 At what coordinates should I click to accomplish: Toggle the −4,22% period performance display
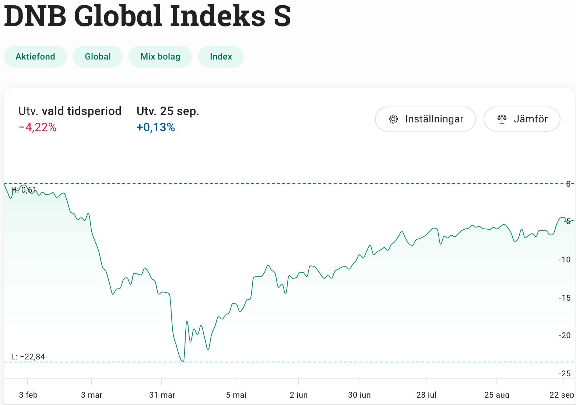point(37,127)
